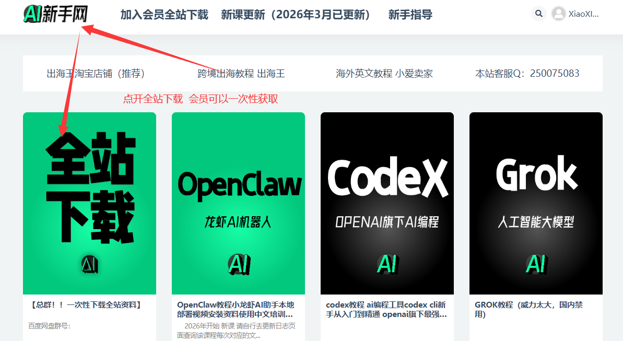Click AI badge on OpenClaw card

(x=238, y=264)
